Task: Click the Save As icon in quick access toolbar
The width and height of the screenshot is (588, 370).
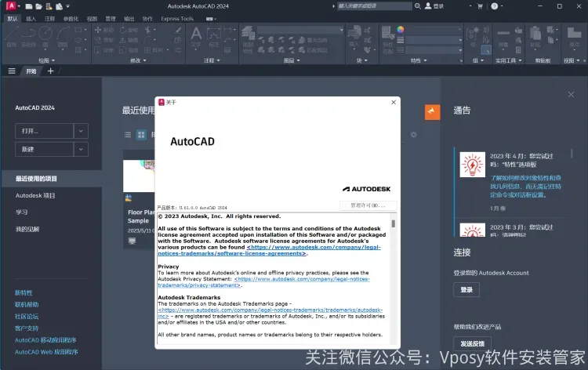Action: 59,6
